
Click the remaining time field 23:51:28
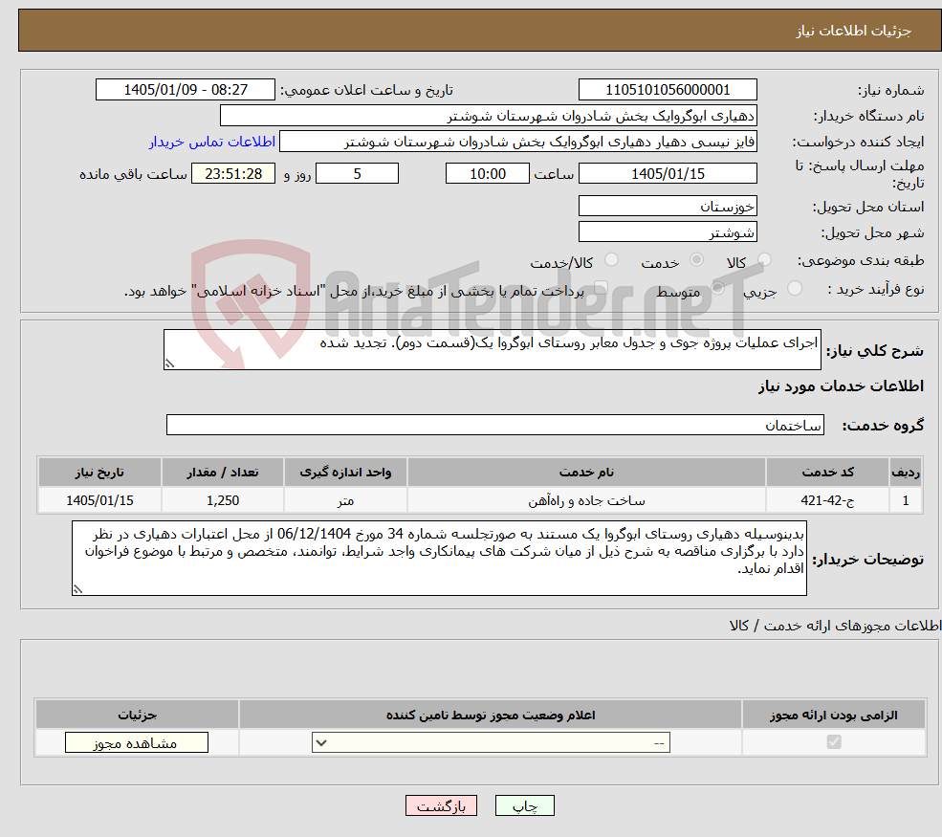(x=233, y=174)
